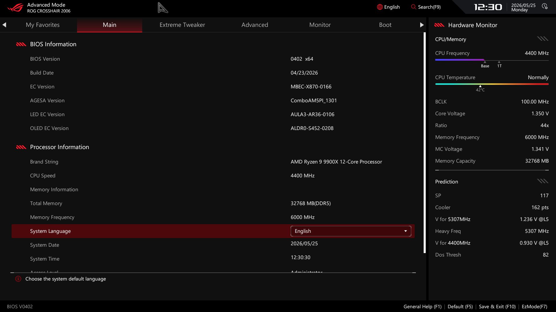Click the stripe icon beside CPU/Memory heading
This screenshot has height=312, width=556.
543,39
